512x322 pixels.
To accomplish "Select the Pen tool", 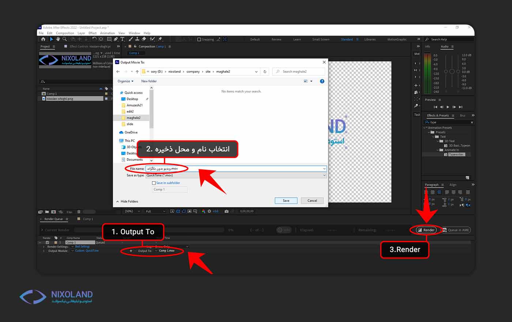I will [x=116, y=39].
